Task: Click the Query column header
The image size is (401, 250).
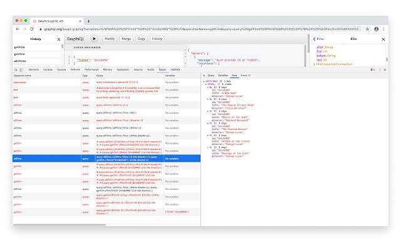Action: click(x=130, y=76)
